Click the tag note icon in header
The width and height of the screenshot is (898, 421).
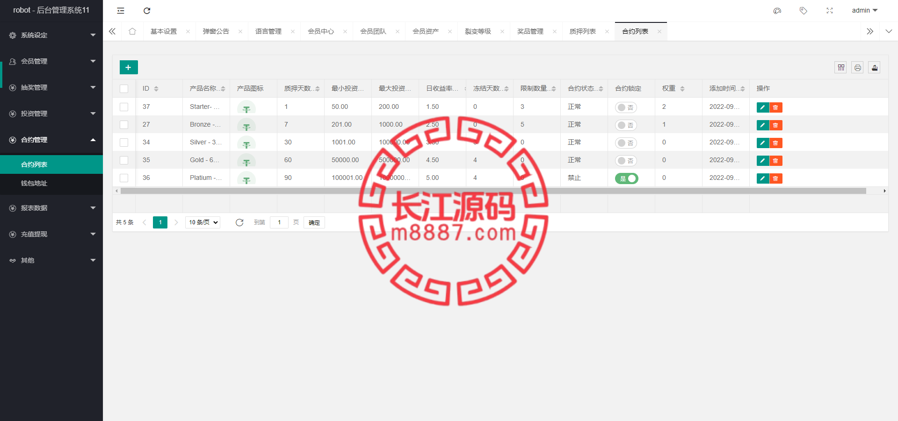coord(804,11)
